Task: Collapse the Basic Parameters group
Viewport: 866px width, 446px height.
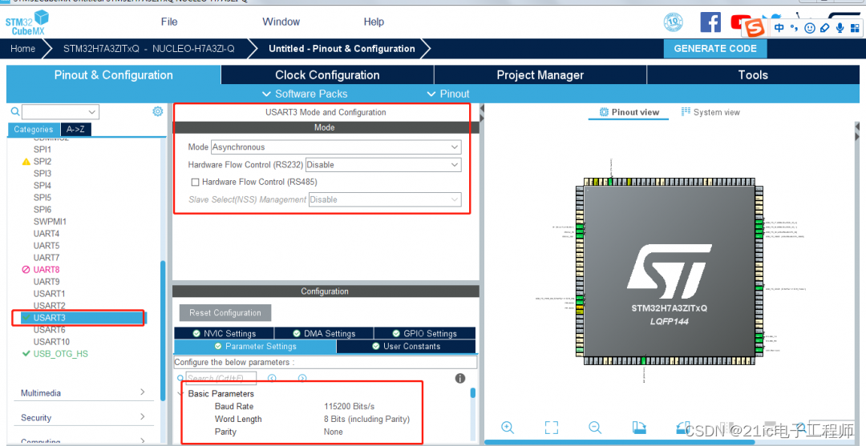Action: tap(180, 394)
